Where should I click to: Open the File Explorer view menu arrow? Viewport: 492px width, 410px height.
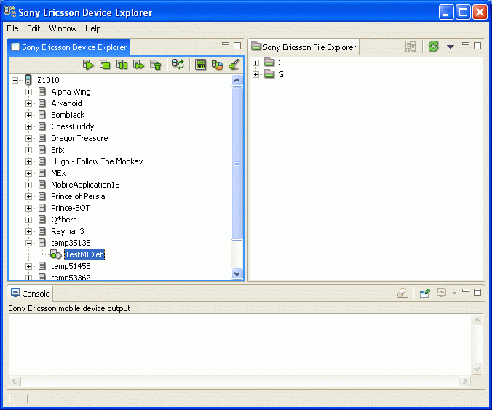click(451, 47)
